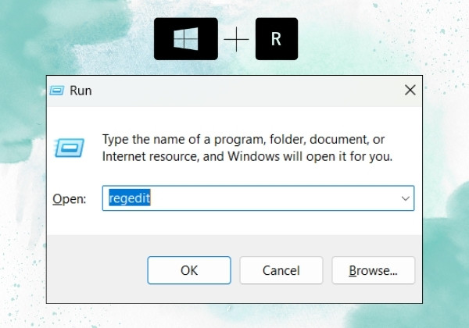Viewport: 469px width, 328px height.
Task: Open the Browse... file picker
Action: pos(374,270)
